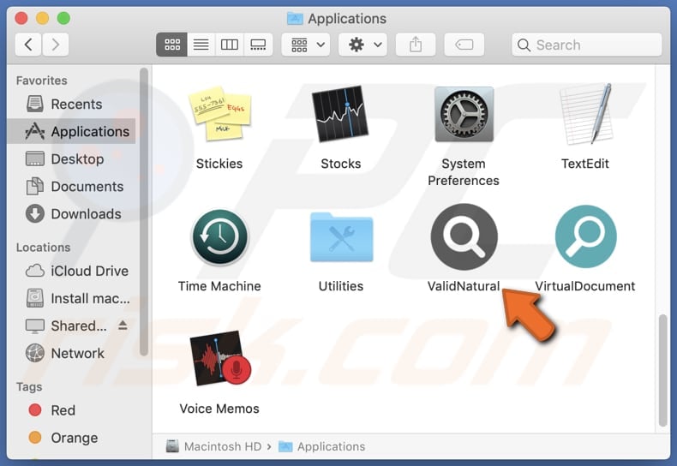The height and width of the screenshot is (466, 677).
Task: Maximize the window with green button
Action: pyautogui.click(x=63, y=19)
